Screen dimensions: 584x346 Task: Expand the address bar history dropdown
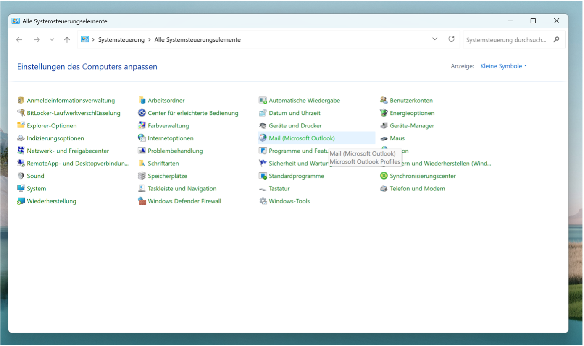pos(435,39)
